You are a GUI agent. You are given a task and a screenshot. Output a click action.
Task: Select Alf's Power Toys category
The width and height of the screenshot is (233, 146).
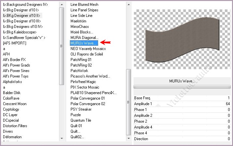point(16,76)
